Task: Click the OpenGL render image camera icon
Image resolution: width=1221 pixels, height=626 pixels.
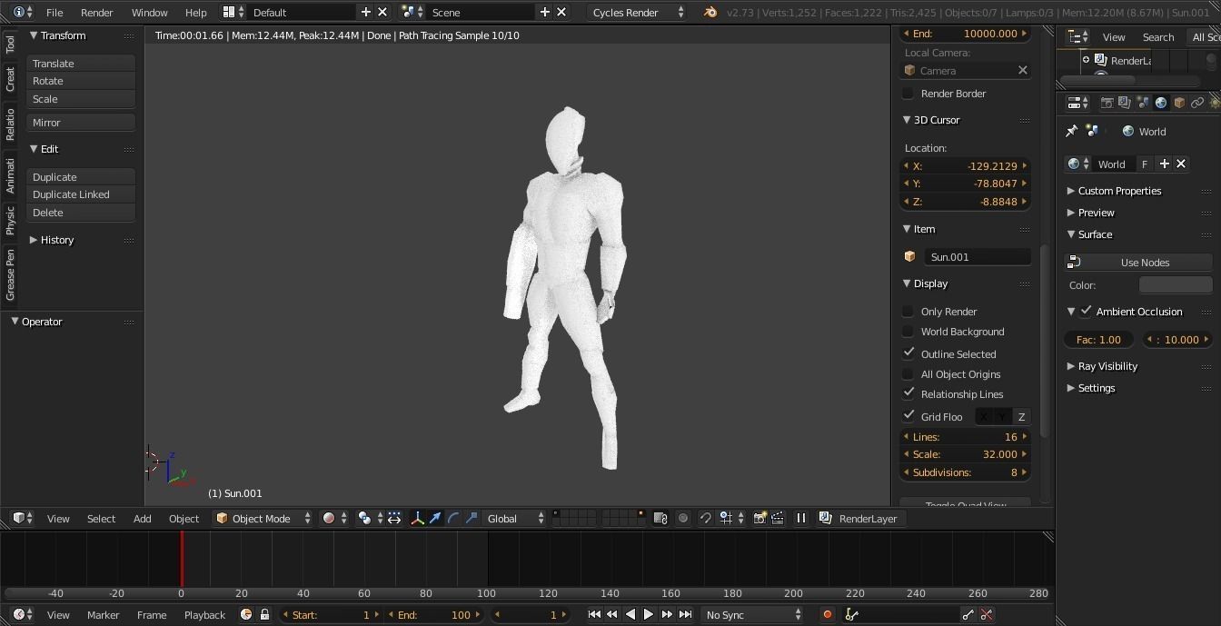Action: click(759, 518)
